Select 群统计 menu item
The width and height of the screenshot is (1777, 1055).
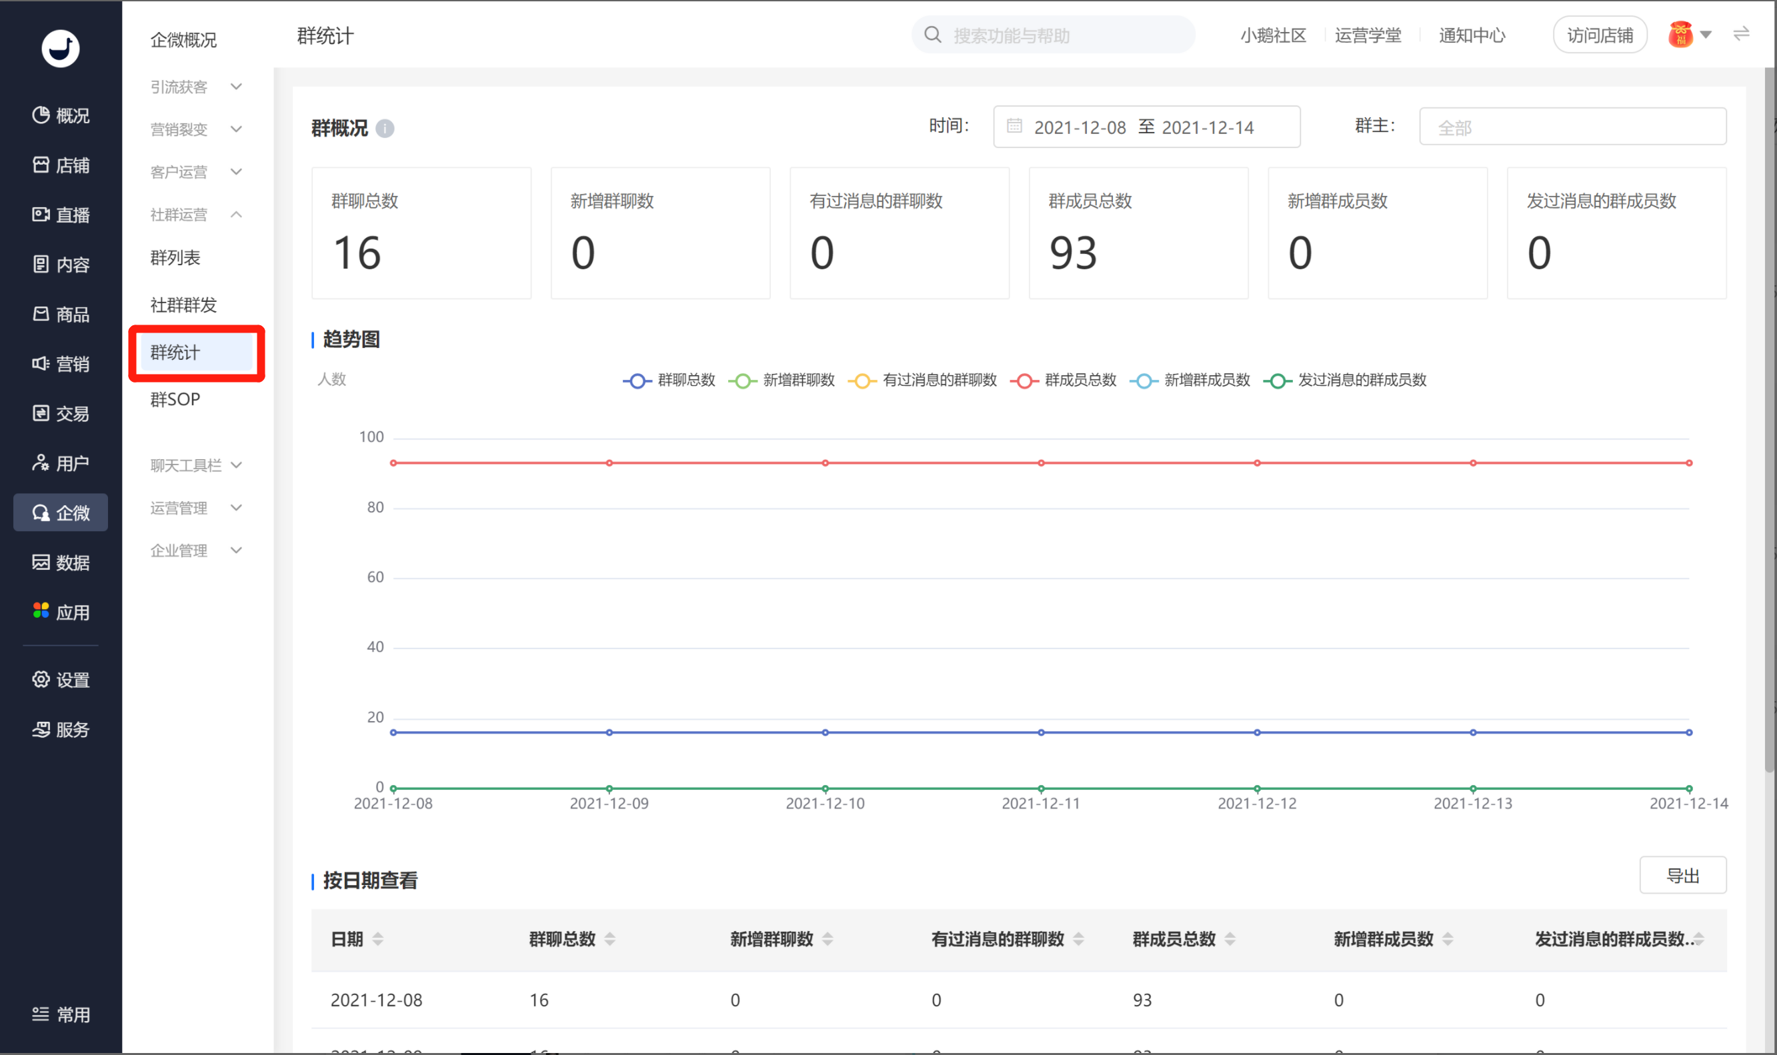click(197, 353)
